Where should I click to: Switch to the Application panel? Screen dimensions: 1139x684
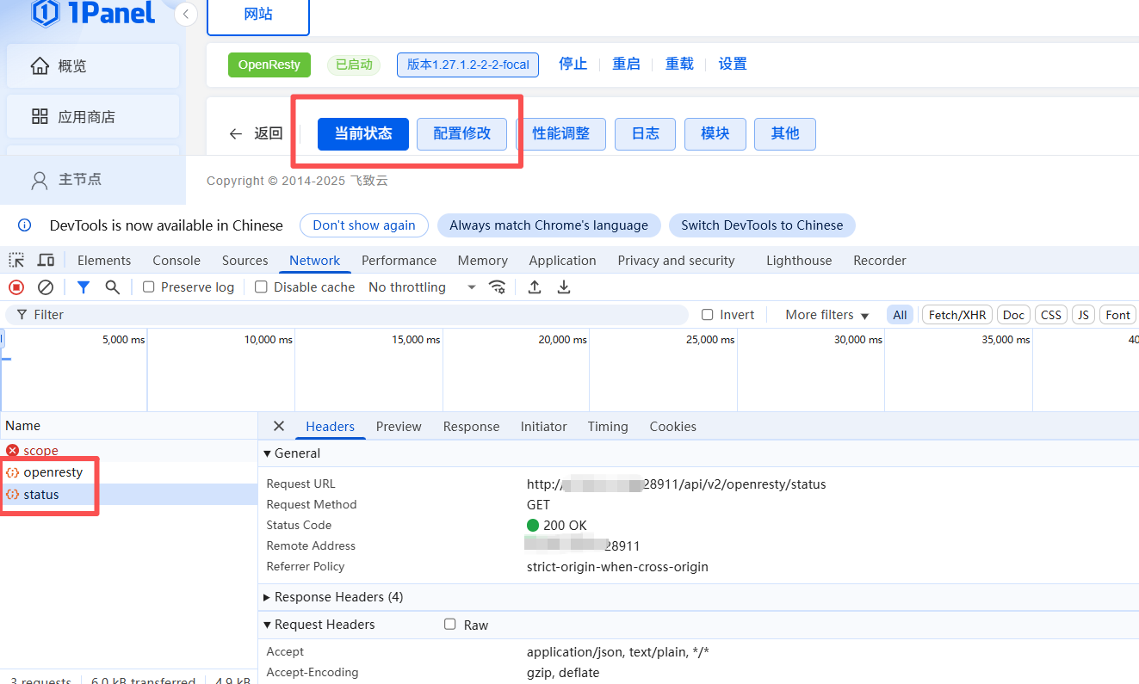[x=562, y=260]
